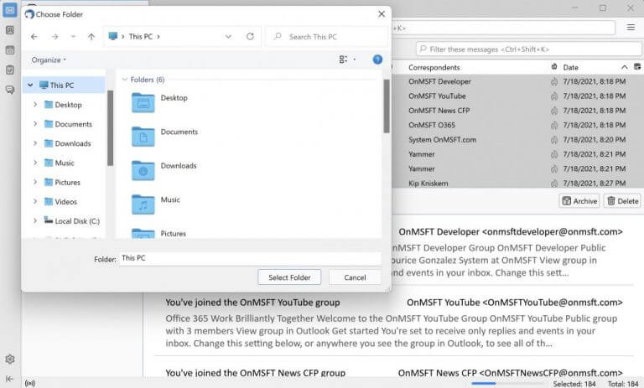Expand the Music tree node

[x=35, y=163]
